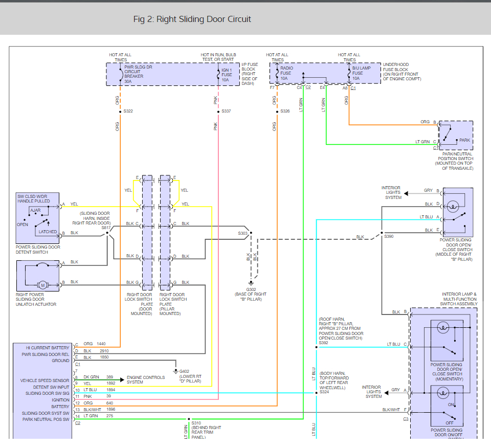Click POWER SLIDING DOOR OPEN/CLOSE SWITCH (MOMENTARY) caption
Image resolution: width=491 pixels, height=448 pixels.
tap(447, 372)
